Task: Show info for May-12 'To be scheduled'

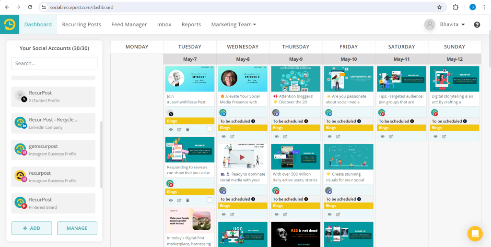Action: tap(465, 121)
